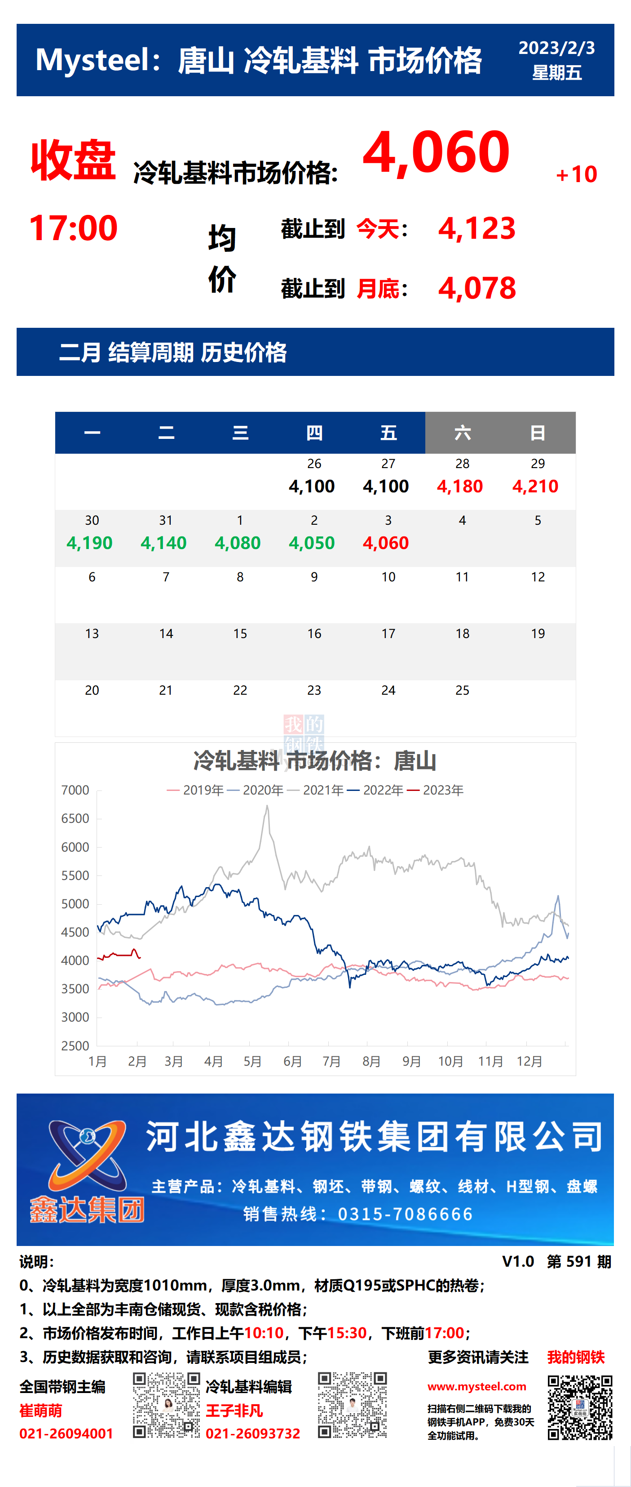Click the 17:00 closing time label
The image size is (631, 1487).
point(73,228)
